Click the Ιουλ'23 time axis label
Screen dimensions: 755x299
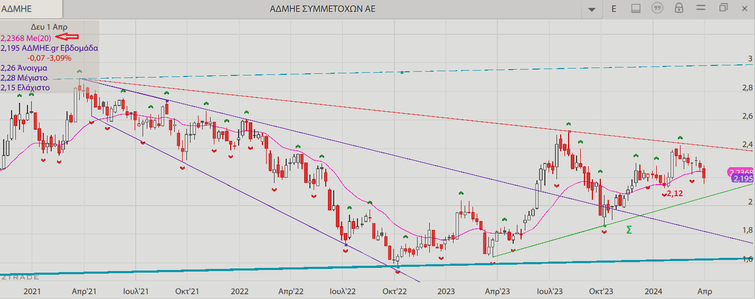549,291
